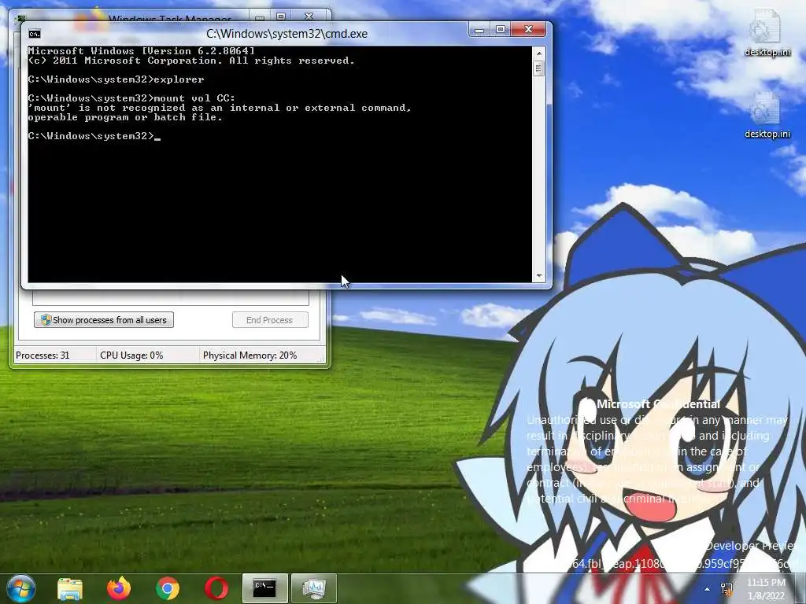Select the upper desktop.ini desktop icon
806x604 pixels.
point(767,33)
